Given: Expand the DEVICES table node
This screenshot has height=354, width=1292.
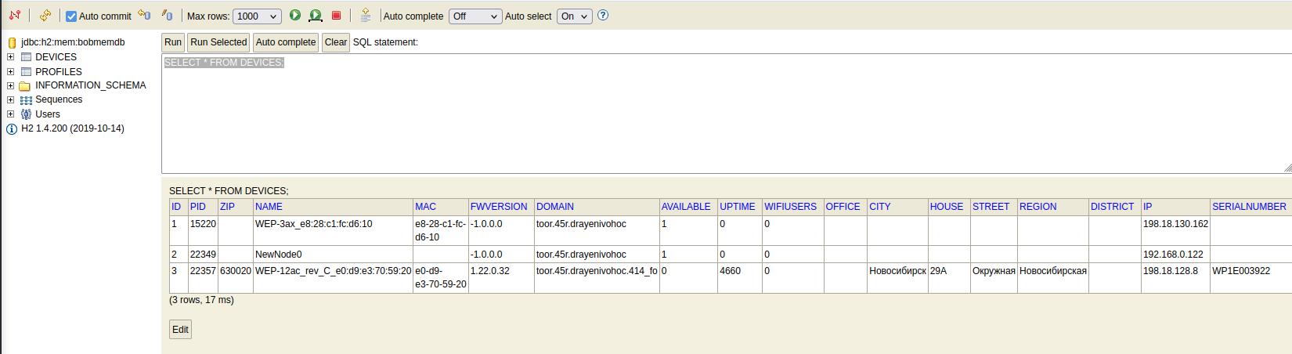Looking at the screenshot, I should [x=10, y=56].
